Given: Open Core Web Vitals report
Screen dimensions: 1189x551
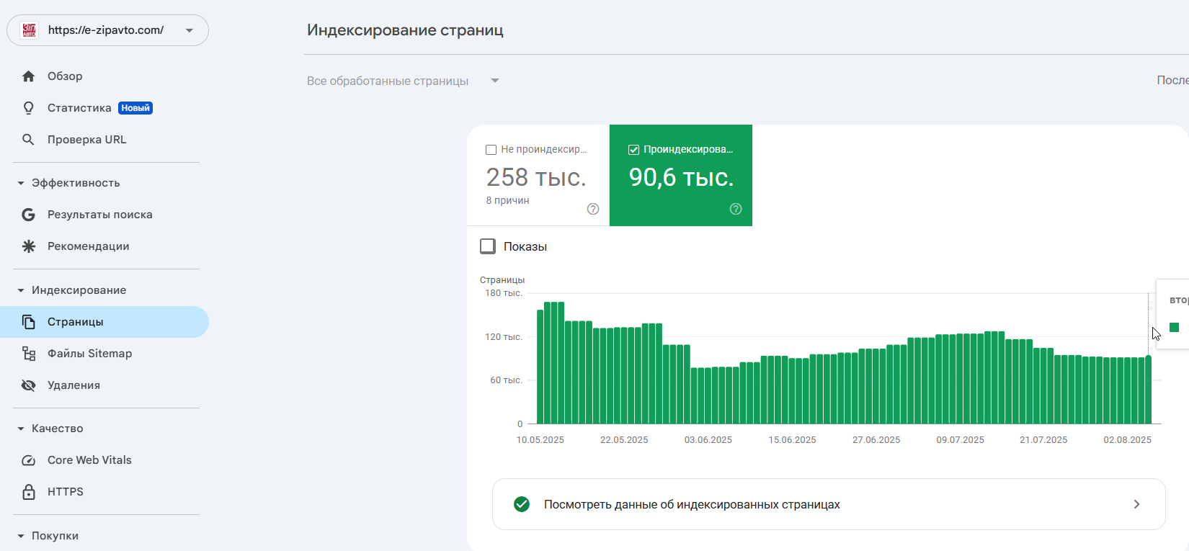Looking at the screenshot, I should click(104, 460).
